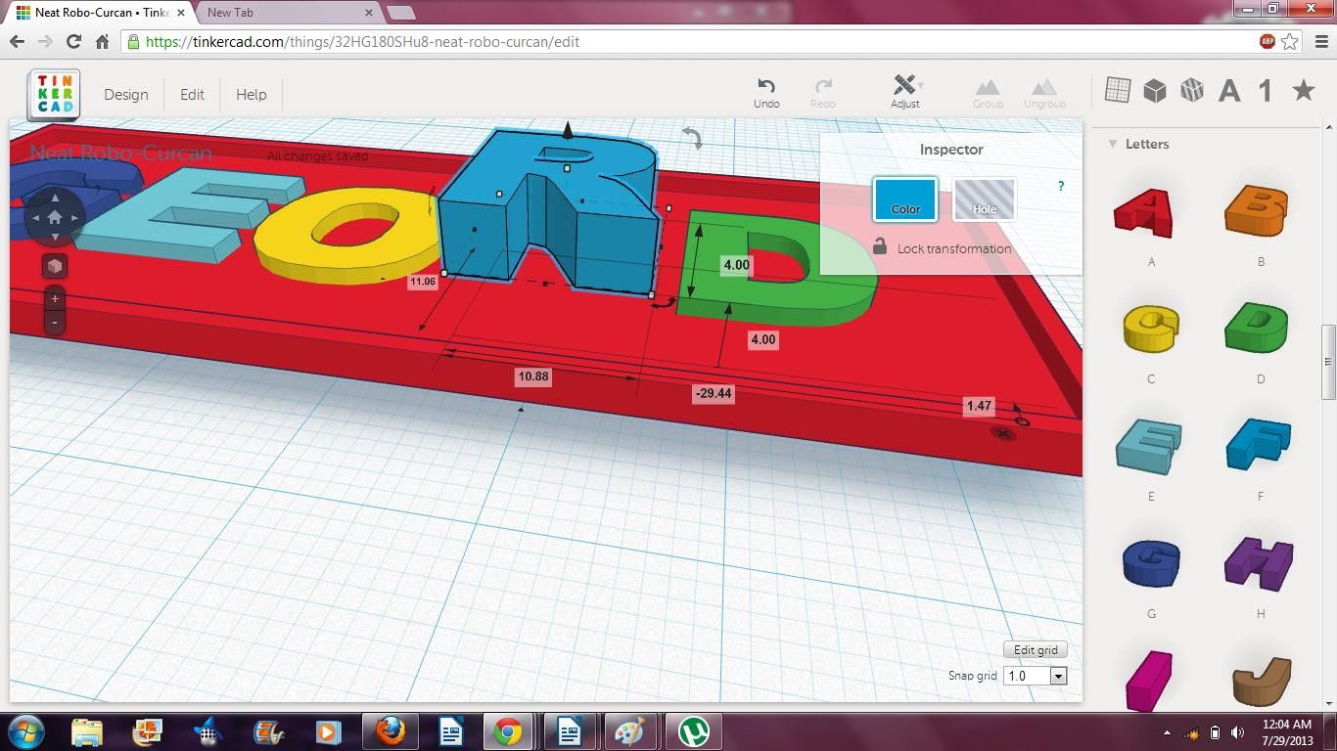Open the Geometric shapes category cube icon

coord(1155,90)
